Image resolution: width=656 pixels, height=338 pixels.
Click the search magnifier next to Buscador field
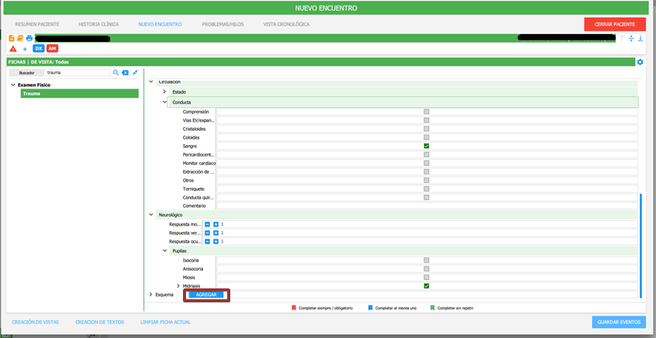(x=116, y=72)
